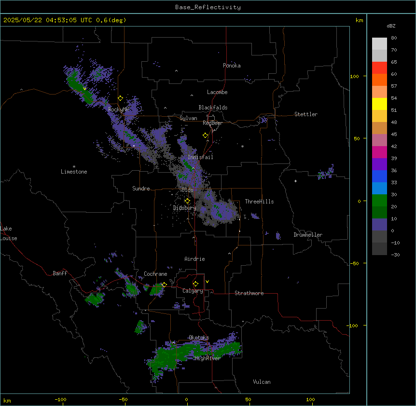Click the -10 value in dBZ legend

pos(395,243)
